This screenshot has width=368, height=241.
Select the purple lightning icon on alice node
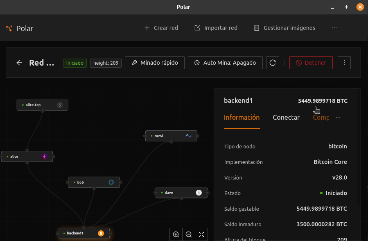tap(44, 156)
